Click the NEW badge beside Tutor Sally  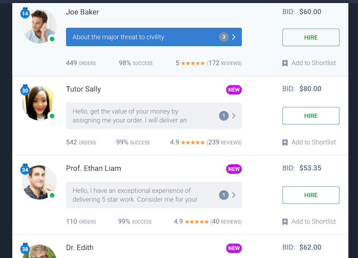(234, 90)
